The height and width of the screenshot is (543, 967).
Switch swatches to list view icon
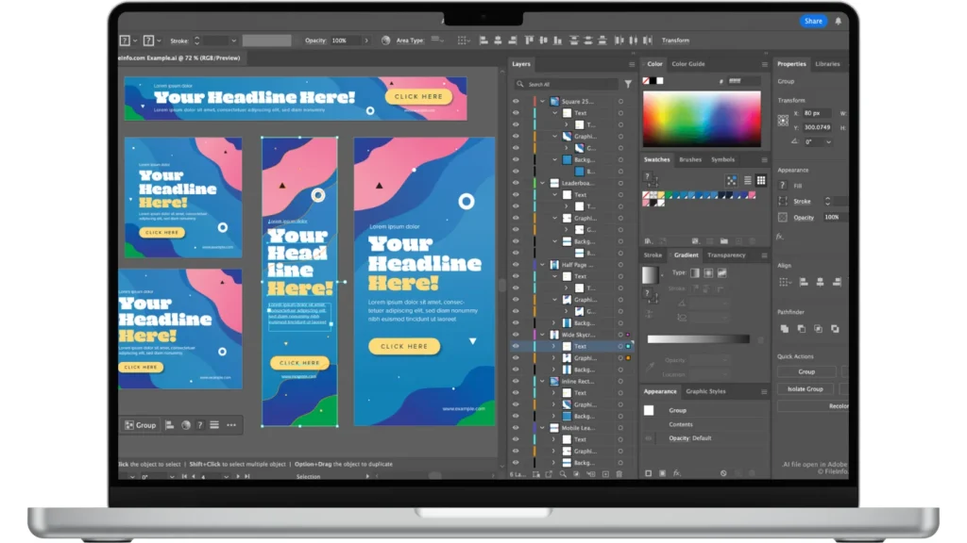[x=747, y=180]
